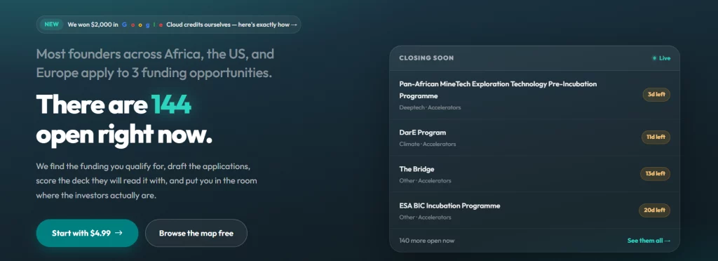The height and width of the screenshot is (261, 718).
Task: Click the 13d left badge
Action: pyautogui.click(x=656, y=173)
